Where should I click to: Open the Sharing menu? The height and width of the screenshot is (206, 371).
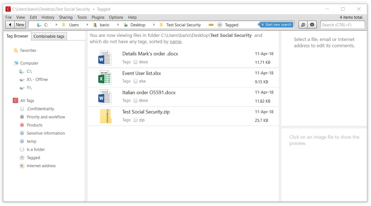coord(66,17)
